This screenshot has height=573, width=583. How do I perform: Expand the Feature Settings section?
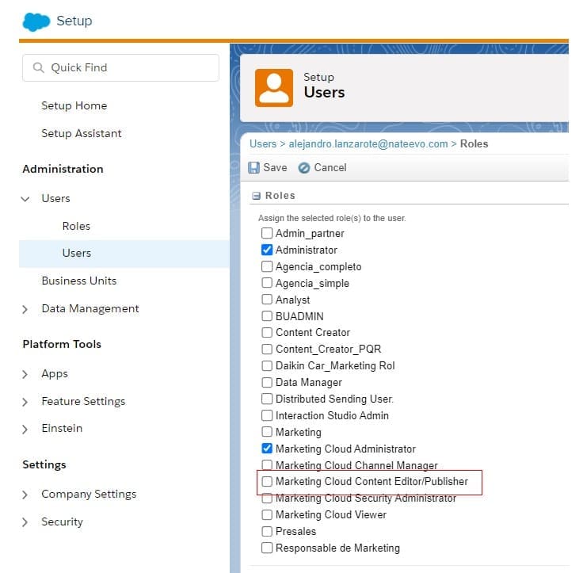[x=26, y=402]
